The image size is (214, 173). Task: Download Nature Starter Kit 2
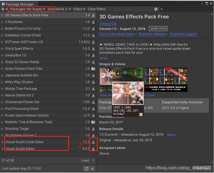(x=93, y=95)
